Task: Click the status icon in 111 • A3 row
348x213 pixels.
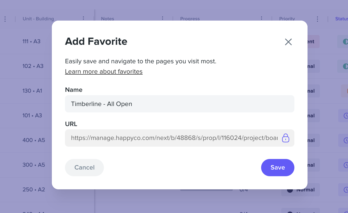Action: [345, 41]
